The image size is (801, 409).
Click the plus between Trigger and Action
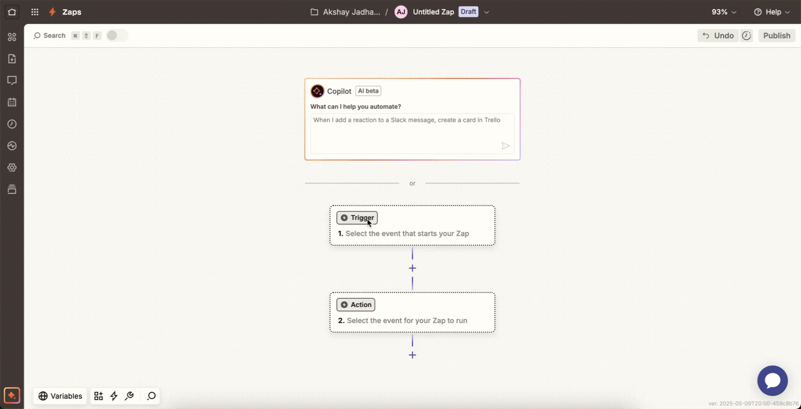[x=412, y=268]
